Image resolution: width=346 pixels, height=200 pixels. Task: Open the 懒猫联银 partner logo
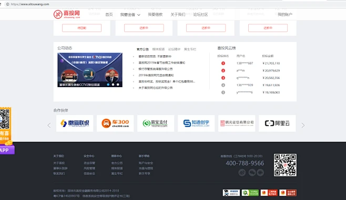tap(75, 123)
